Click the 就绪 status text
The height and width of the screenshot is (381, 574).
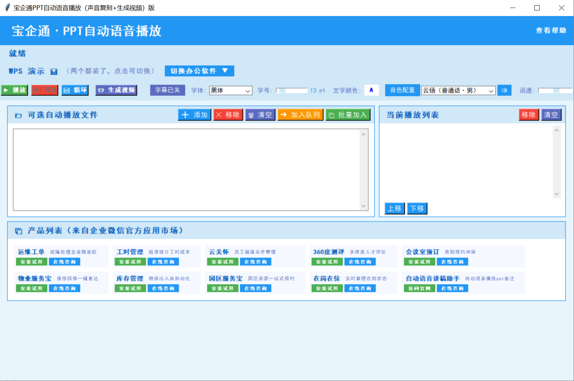click(x=17, y=53)
